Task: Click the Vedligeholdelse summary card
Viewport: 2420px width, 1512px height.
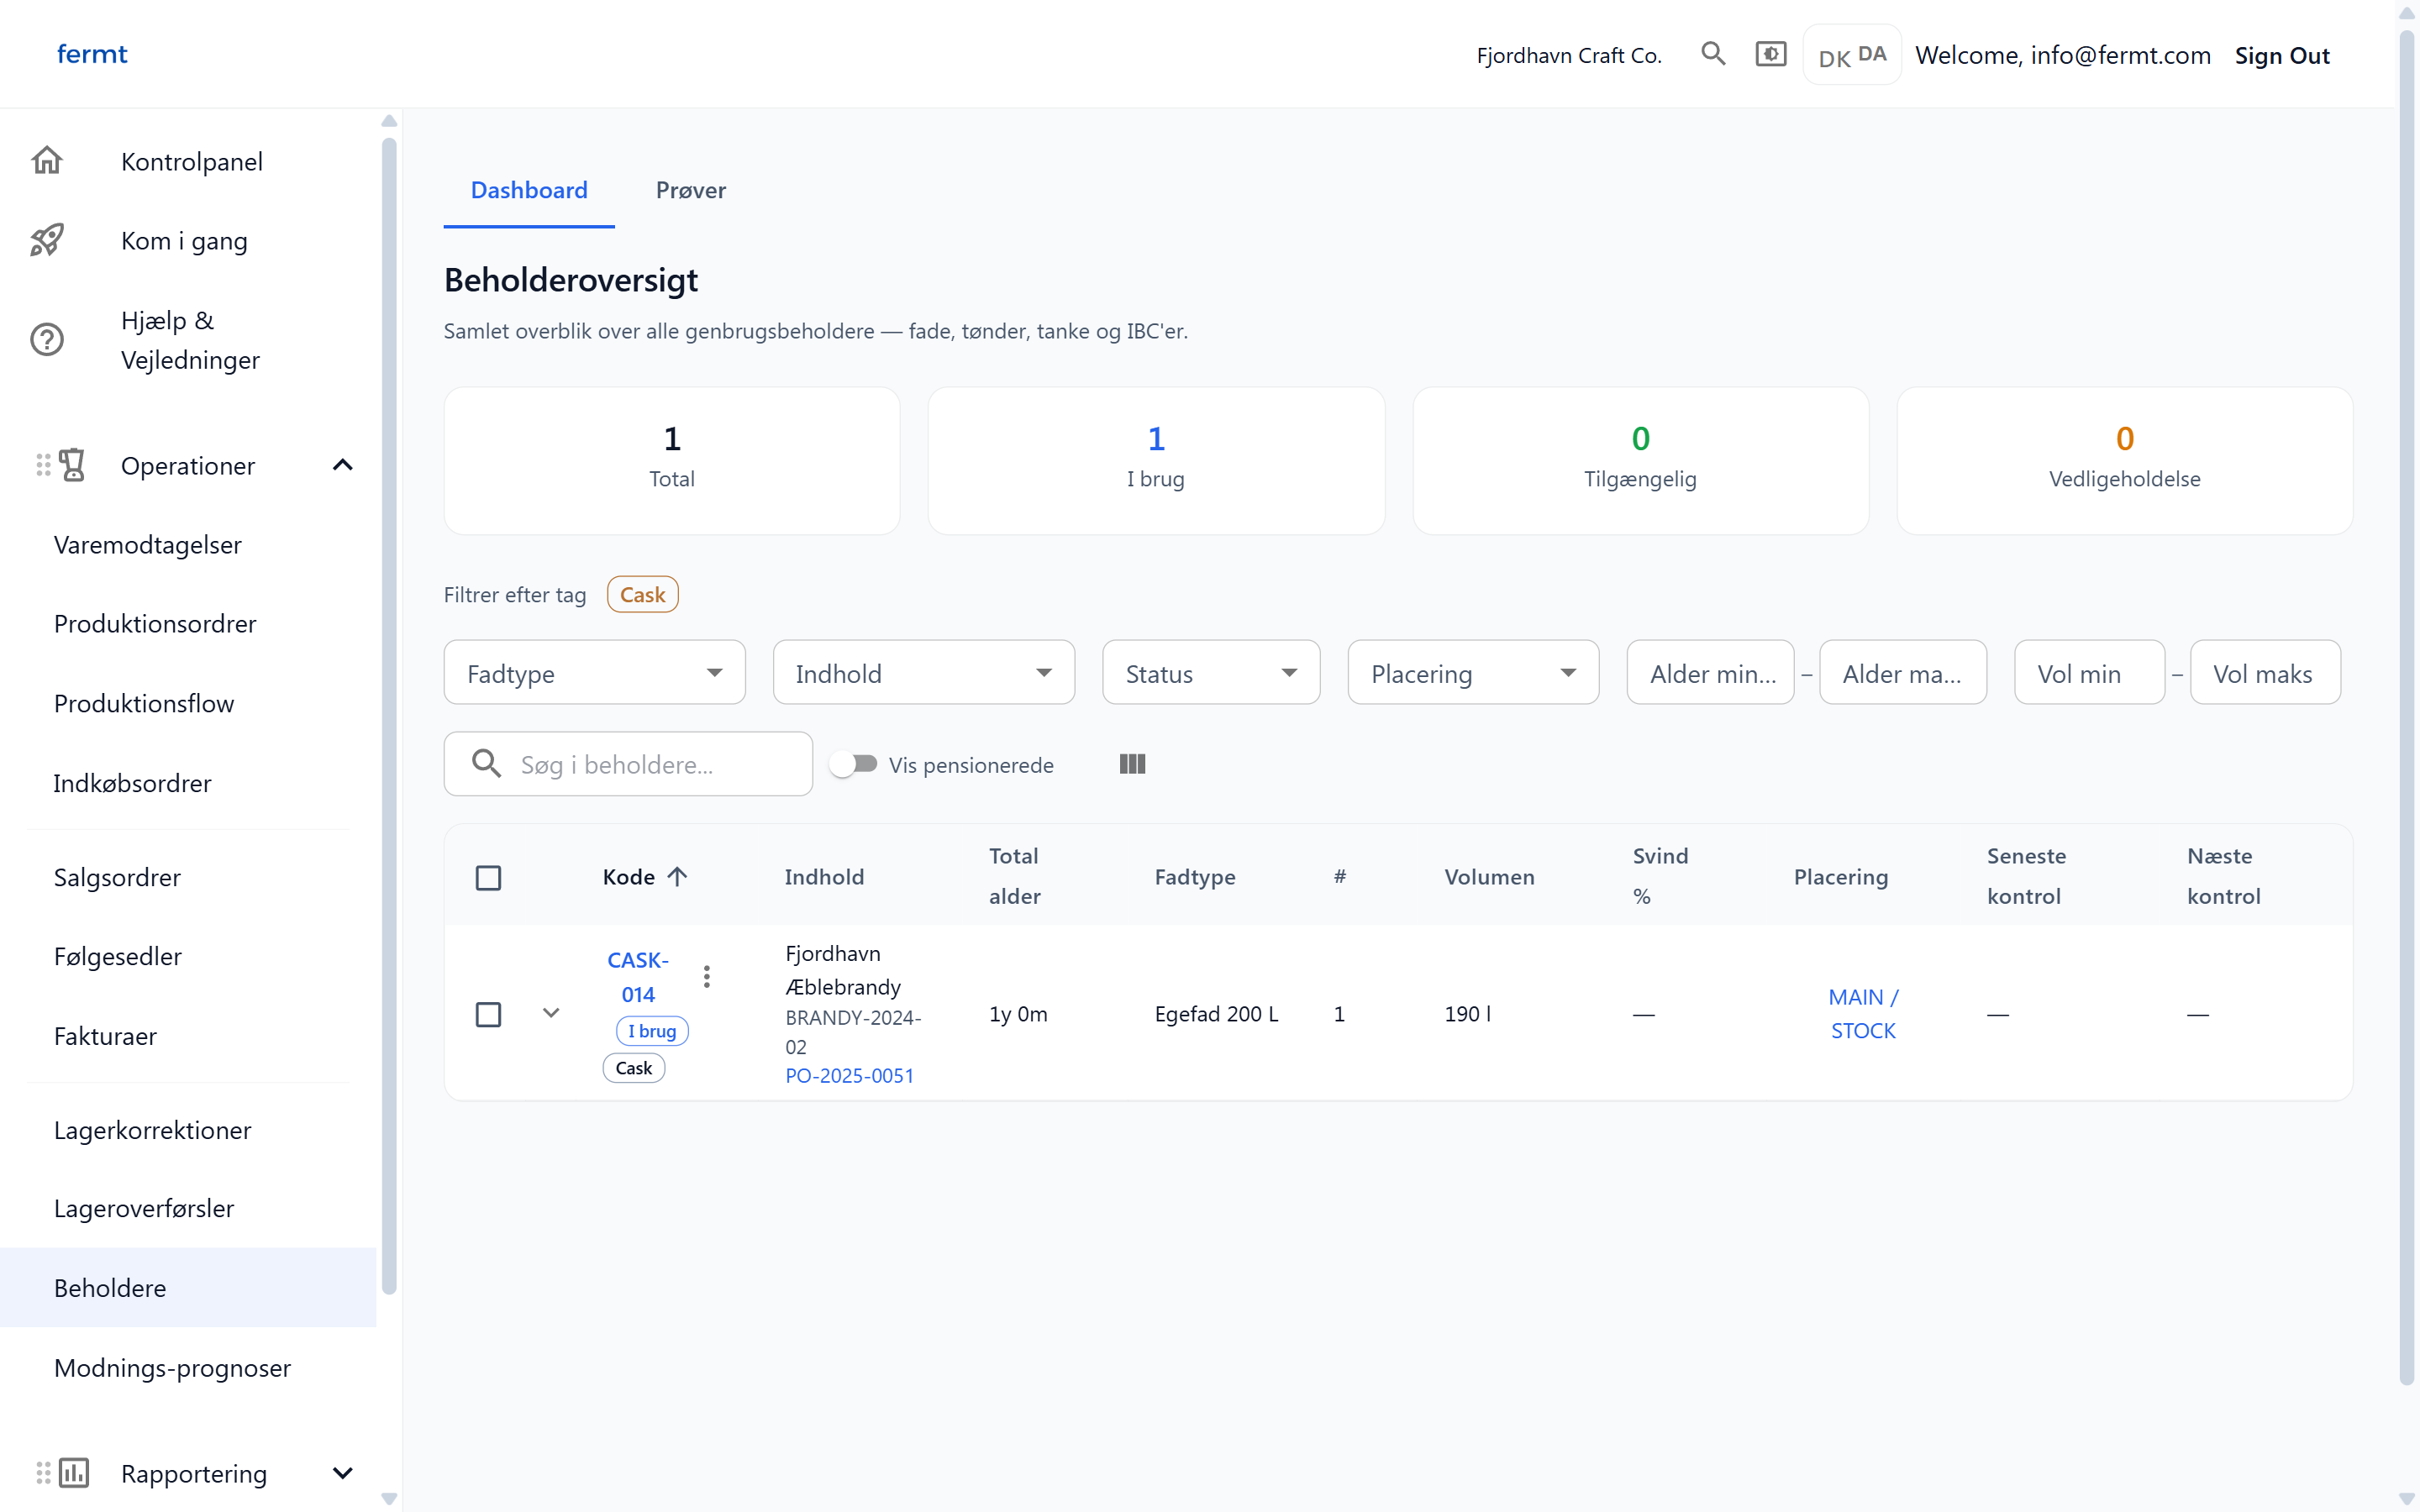Action: [x=2124, y=461]
